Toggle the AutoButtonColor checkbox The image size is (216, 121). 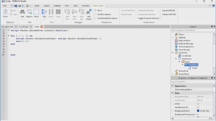click(198, 107)
